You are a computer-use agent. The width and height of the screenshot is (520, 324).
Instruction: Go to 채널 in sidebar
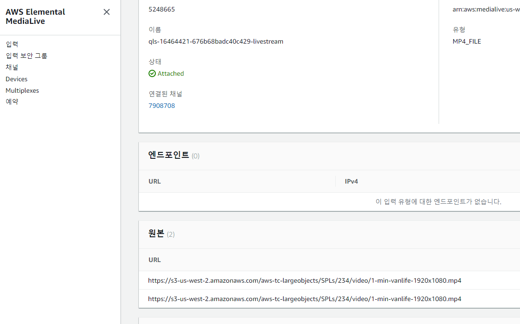pyautogui.click(x=12, y=67)
